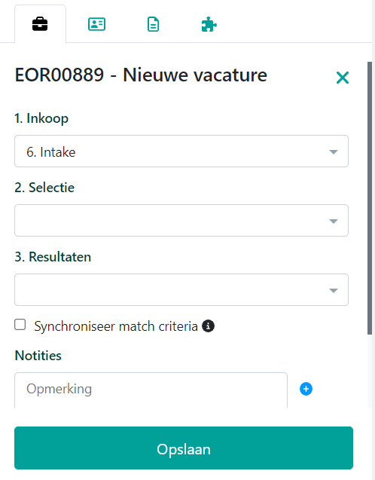Image resolution: width=375 pixels, height=480 pixels.
Task: Open the briefcase vacancy tab
Action: pyautogui.click(x=40, y=24)
